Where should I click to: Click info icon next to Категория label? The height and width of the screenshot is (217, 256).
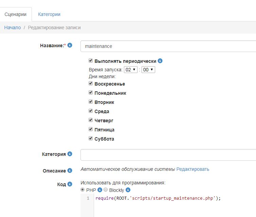click(70, 154)
